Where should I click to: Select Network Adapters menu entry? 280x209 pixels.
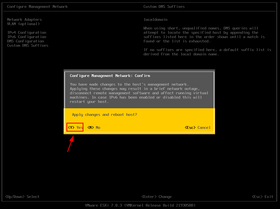[x=24, y=19]
